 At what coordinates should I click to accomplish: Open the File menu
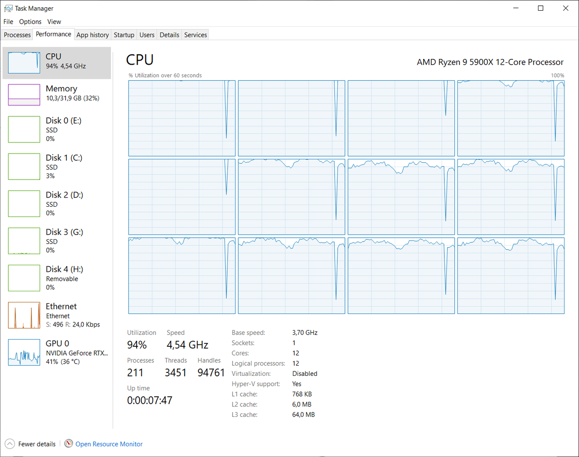pyautogui.click(x=8, y=22)
